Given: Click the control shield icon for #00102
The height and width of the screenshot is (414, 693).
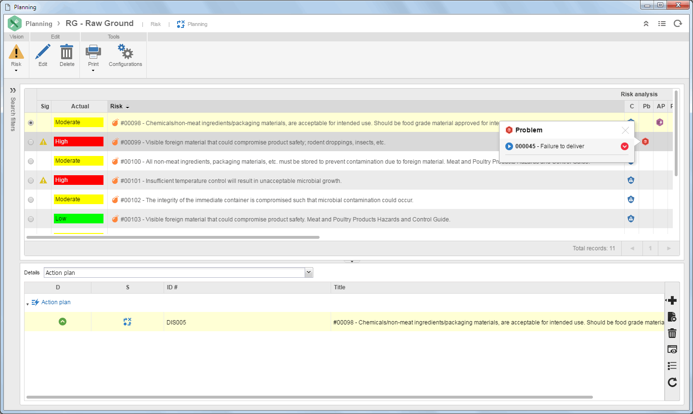Looking at the screenshot, I should tap(631, 199).
